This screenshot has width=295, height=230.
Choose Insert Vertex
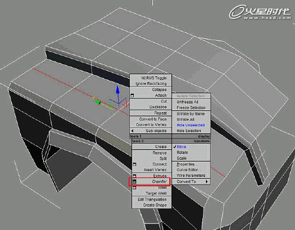tap(155, 170)
